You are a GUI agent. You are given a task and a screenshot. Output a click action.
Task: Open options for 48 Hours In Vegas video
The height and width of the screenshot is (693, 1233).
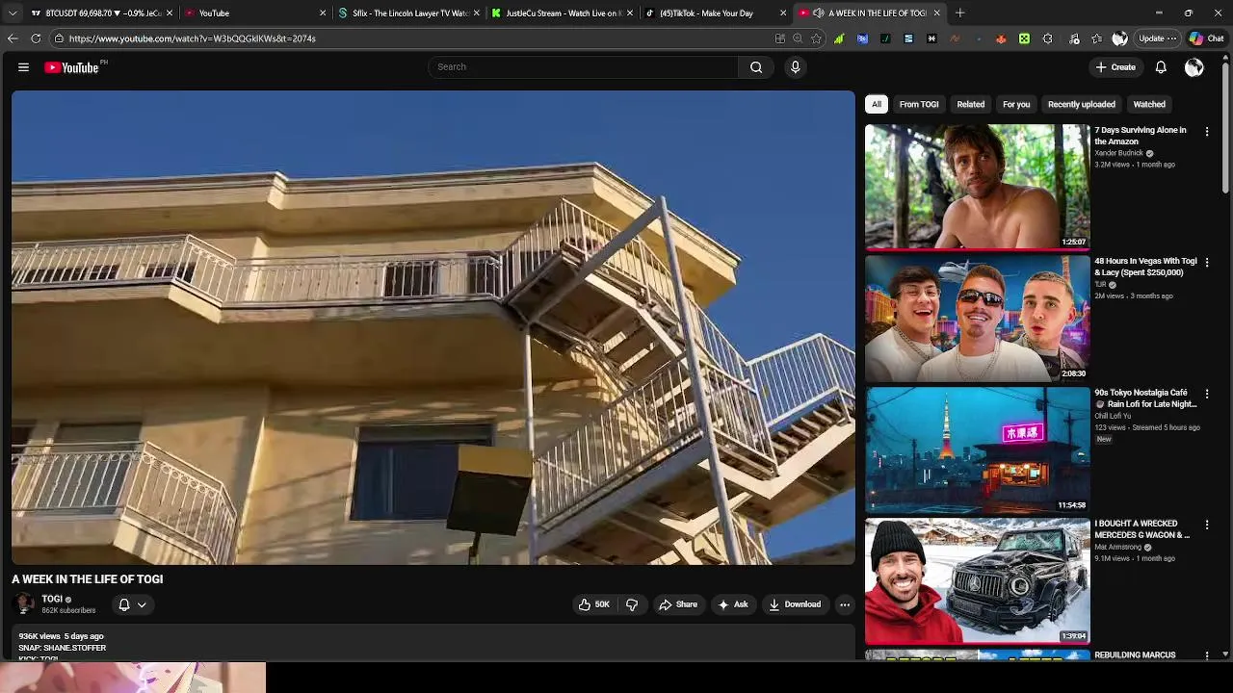click(x=1207, y=263)
